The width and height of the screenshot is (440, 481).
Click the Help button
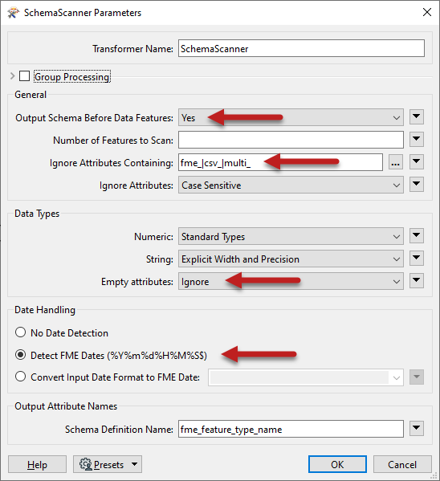pos(37,464)
